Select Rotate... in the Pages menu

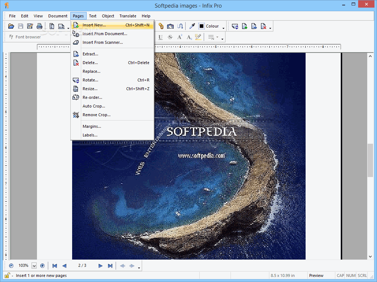[x=112, y=80]
